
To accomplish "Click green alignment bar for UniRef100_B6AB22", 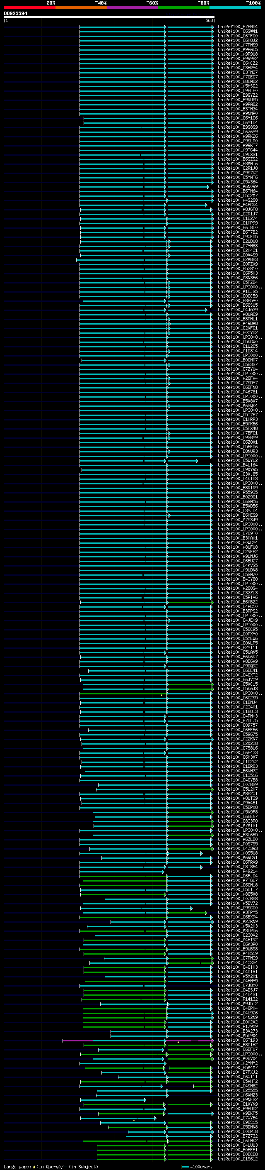I will coord(190,602).
